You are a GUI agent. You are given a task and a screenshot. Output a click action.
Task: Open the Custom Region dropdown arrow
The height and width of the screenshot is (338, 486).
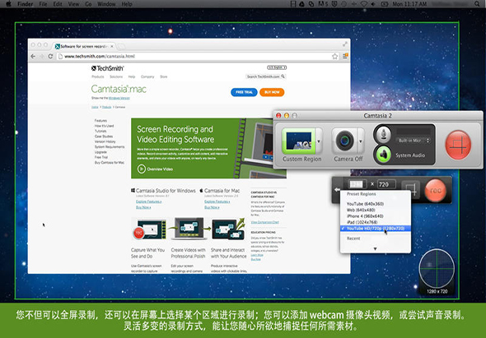pyautogui.click(x=319, y=141)
